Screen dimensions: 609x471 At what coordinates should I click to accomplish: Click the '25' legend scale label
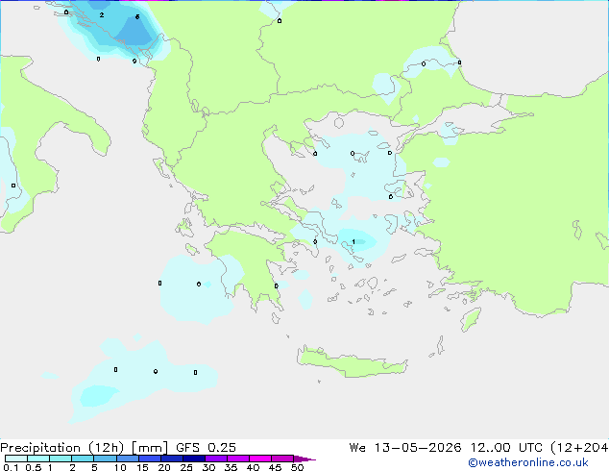186,467
